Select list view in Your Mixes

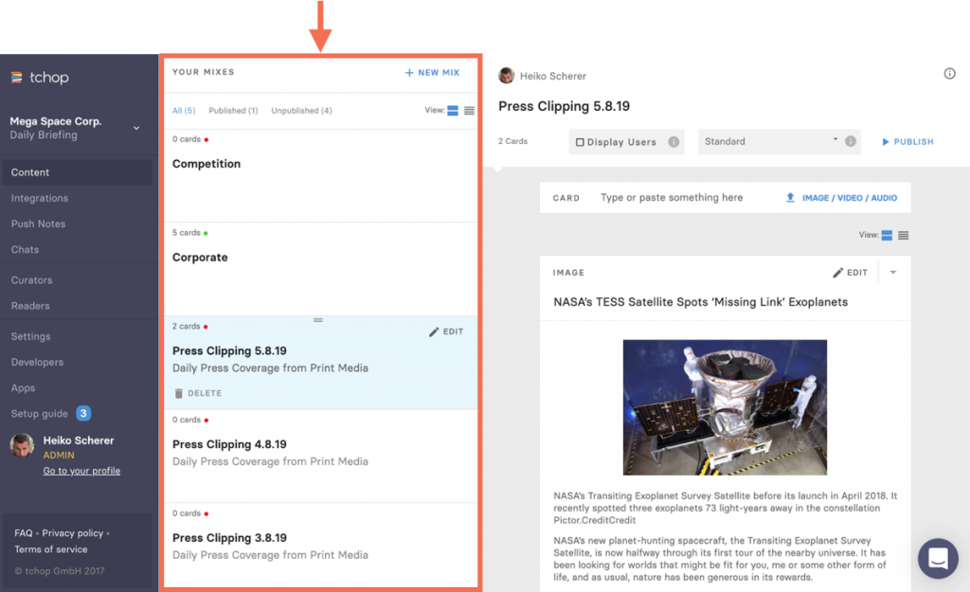pyautogui.click(x=470, y=111)
